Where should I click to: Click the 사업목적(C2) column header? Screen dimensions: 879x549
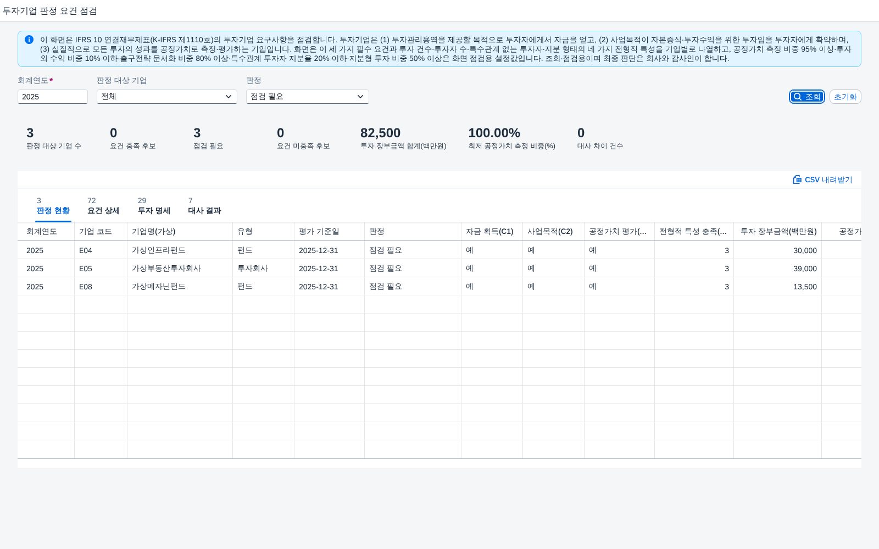554,232
